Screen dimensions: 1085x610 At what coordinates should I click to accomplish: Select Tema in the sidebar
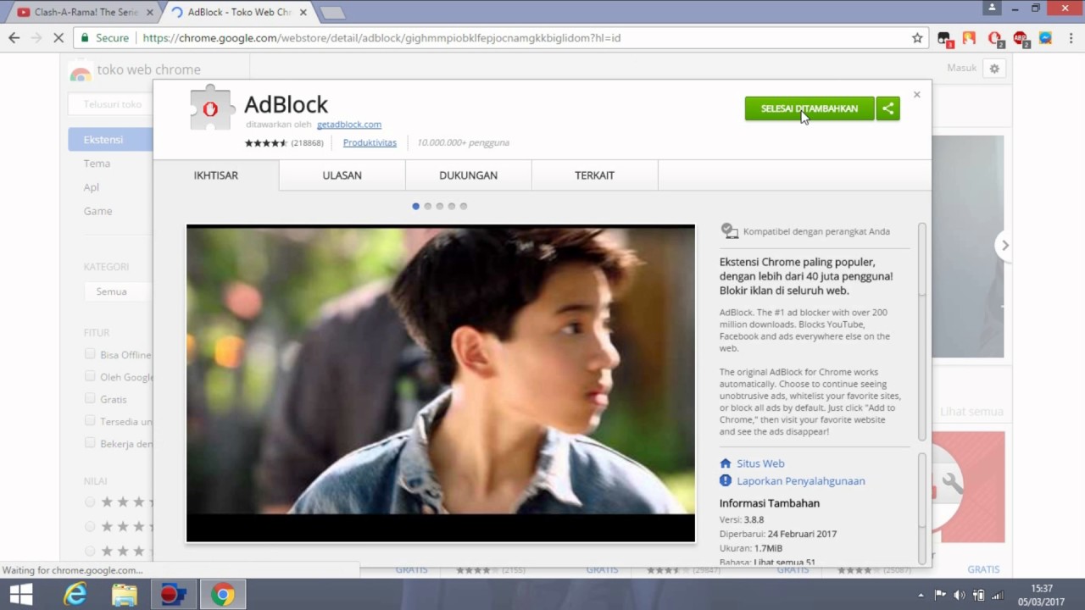pos(97,163)
